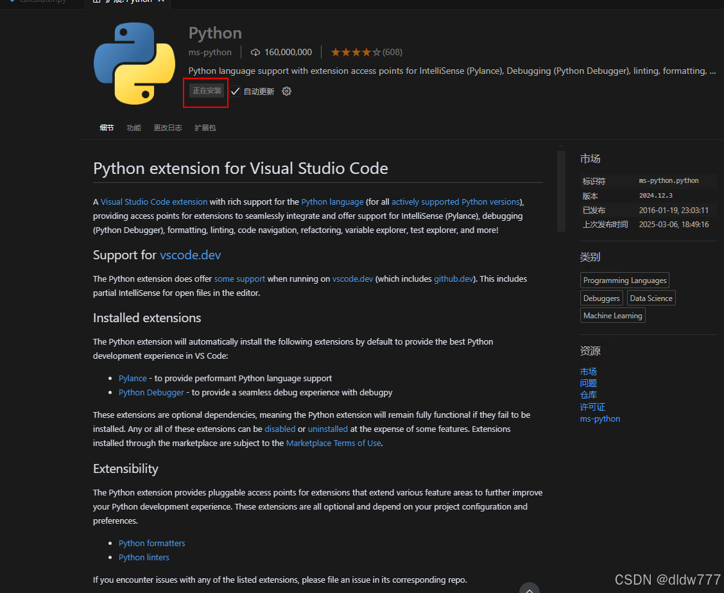Open the extension settings gear icon

(x=287, y=91)
